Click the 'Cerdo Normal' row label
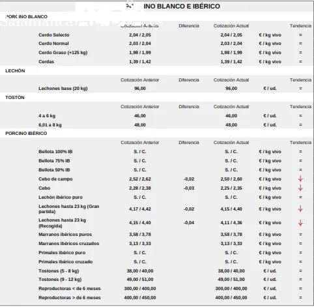 [x=53, y=44]
